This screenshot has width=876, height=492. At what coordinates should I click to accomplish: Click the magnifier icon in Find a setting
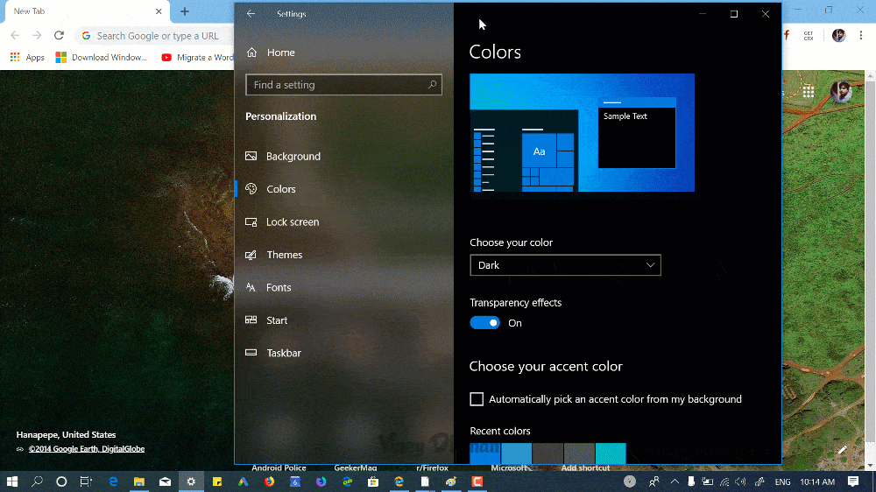click(432, 85)
